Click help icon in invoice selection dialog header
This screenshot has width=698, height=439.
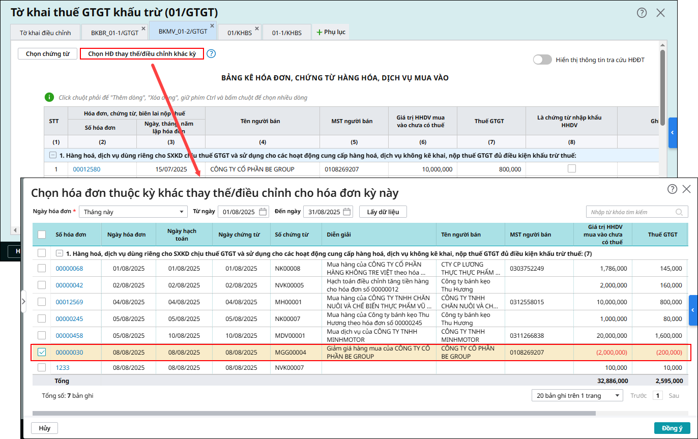coord(672,189)
